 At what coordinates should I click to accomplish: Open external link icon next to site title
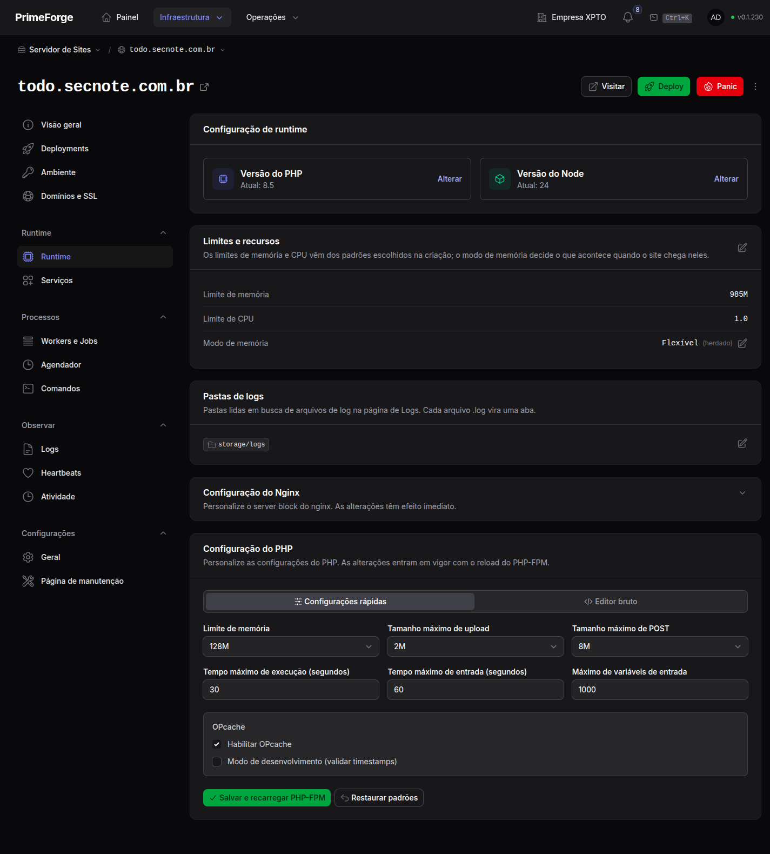pyautogui.click(x=204, y=87)
